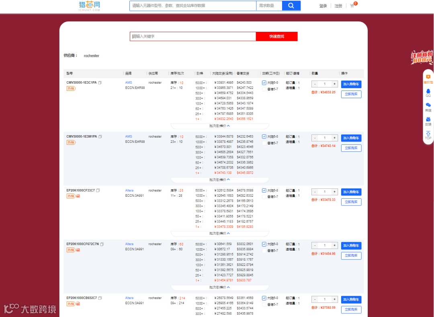Check Hong Kong 5-7 delivery for CMV50000-1E3C1PA
This screenshot has width=434, height=317.
pos(264,89)
